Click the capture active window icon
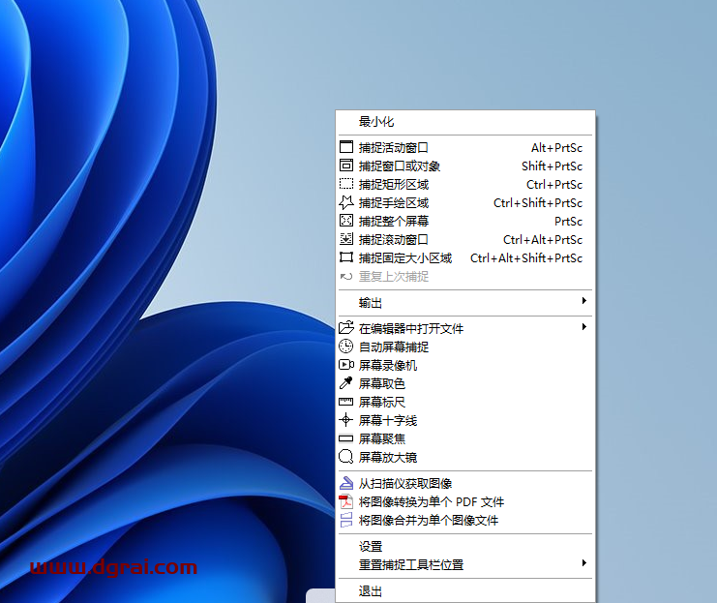717x603 pixels. point(346,147)
